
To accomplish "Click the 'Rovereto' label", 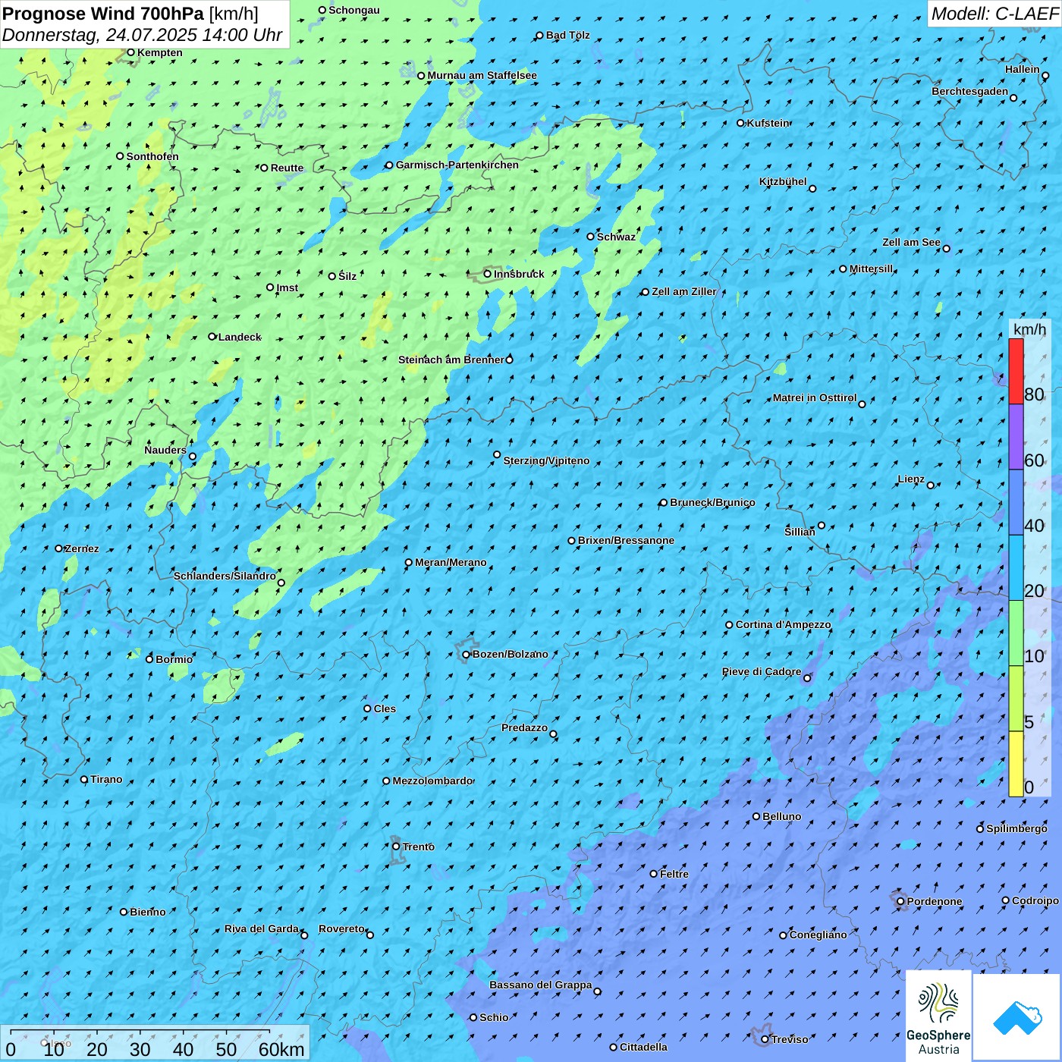I will [x=342, y=928].
